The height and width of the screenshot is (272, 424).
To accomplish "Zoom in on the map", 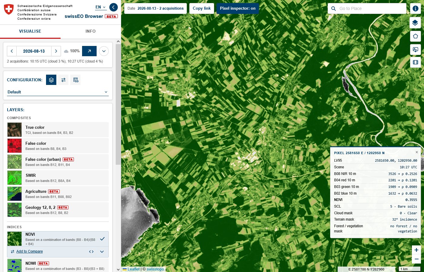I will [x=416, y=250].
